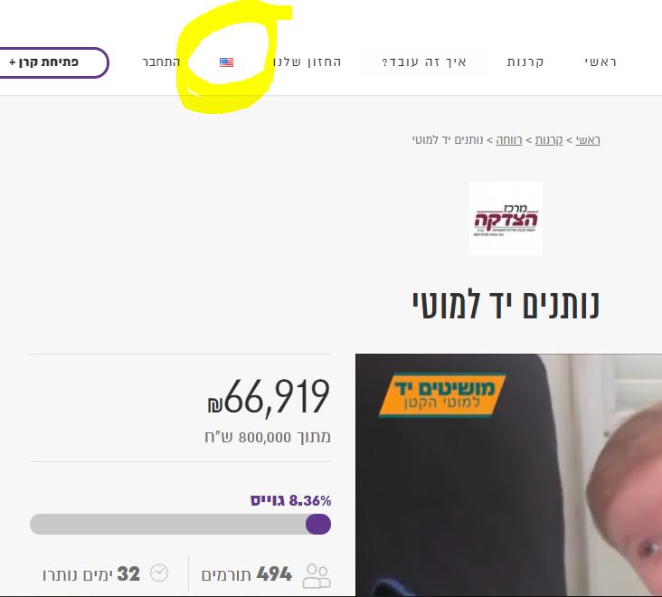Click the purple fundraising progress bar knob
Viewport: 662px width, 597px height.
[x=318, y=524]
